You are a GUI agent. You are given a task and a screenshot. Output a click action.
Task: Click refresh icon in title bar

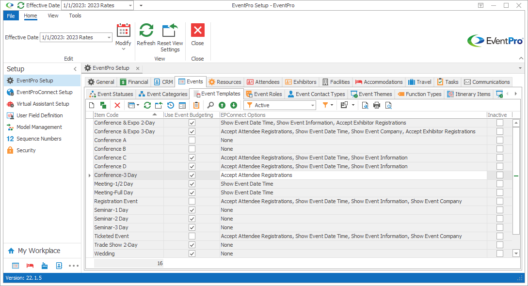[21, 5]
